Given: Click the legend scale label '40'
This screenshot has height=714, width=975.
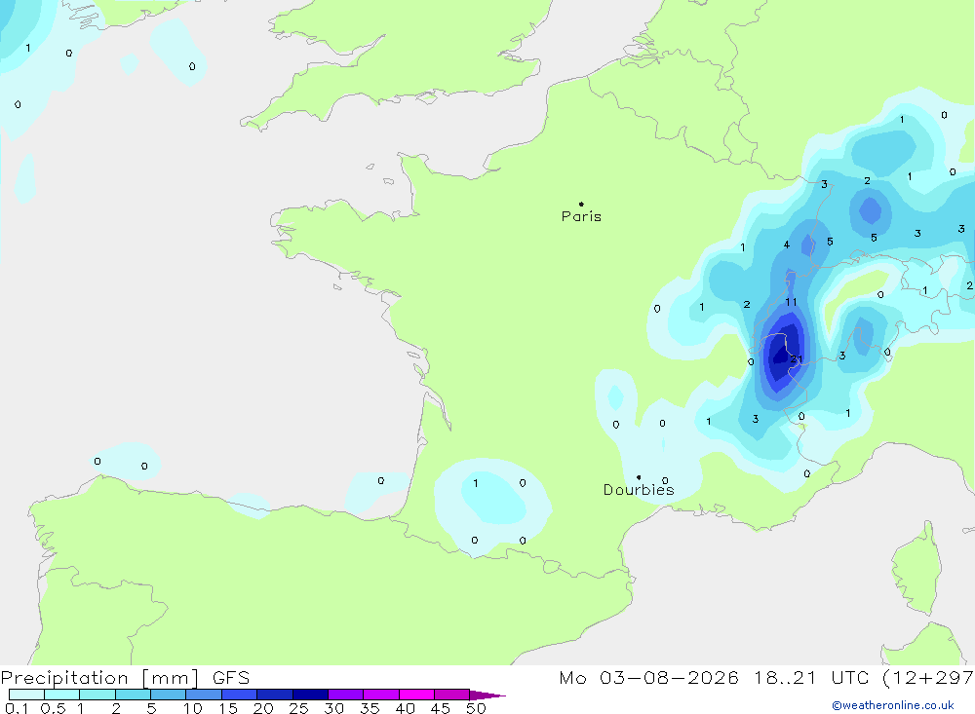Looking at the screenshot, I should (x=405, y=708).
